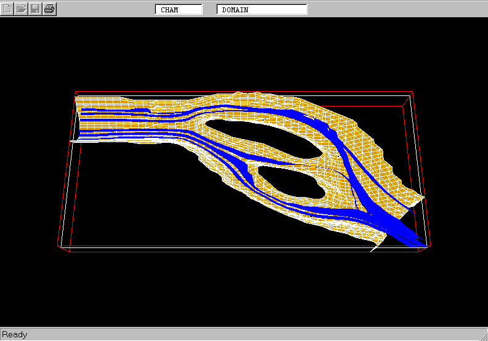The height and width of the screenshot is (341, 488).
Task: Click the DOMAIN text field
Action: pyautogui.click(x=262, y=10)
